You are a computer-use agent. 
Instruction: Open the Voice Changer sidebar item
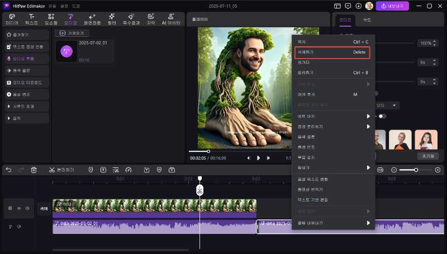click(x=27, y=94)
